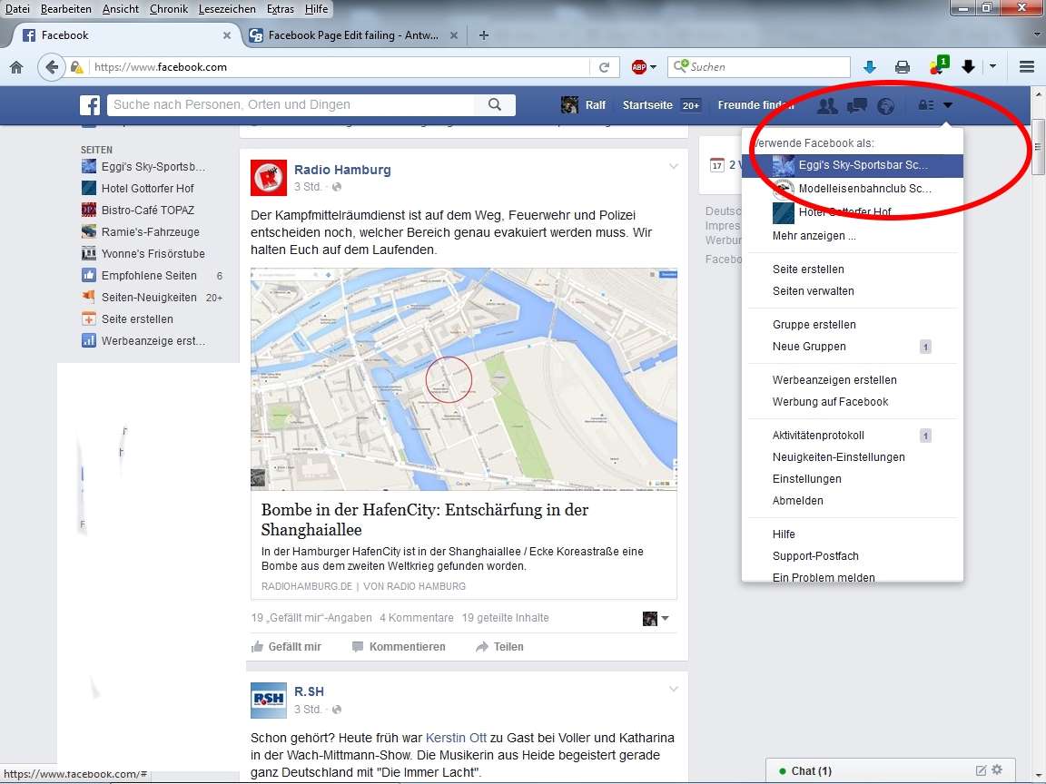Open the Kerstin Ott profile link
The height and width of the screenshot is (784, 1046).
point(457,738)
